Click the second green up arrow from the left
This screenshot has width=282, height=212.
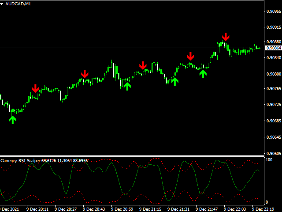pos(127,86)
